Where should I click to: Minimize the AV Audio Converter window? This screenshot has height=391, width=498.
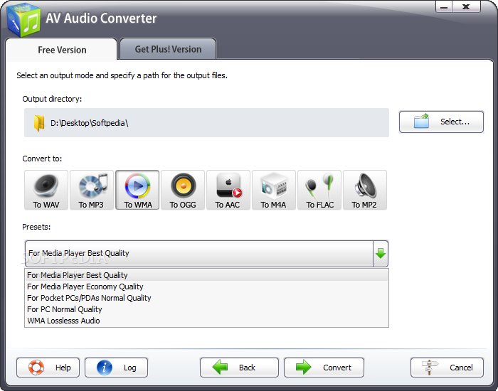[x=444, y=7]
